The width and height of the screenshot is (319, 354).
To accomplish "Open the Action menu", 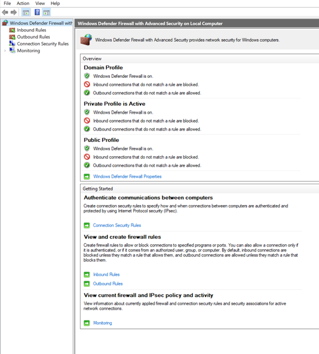I will (23, 3).
